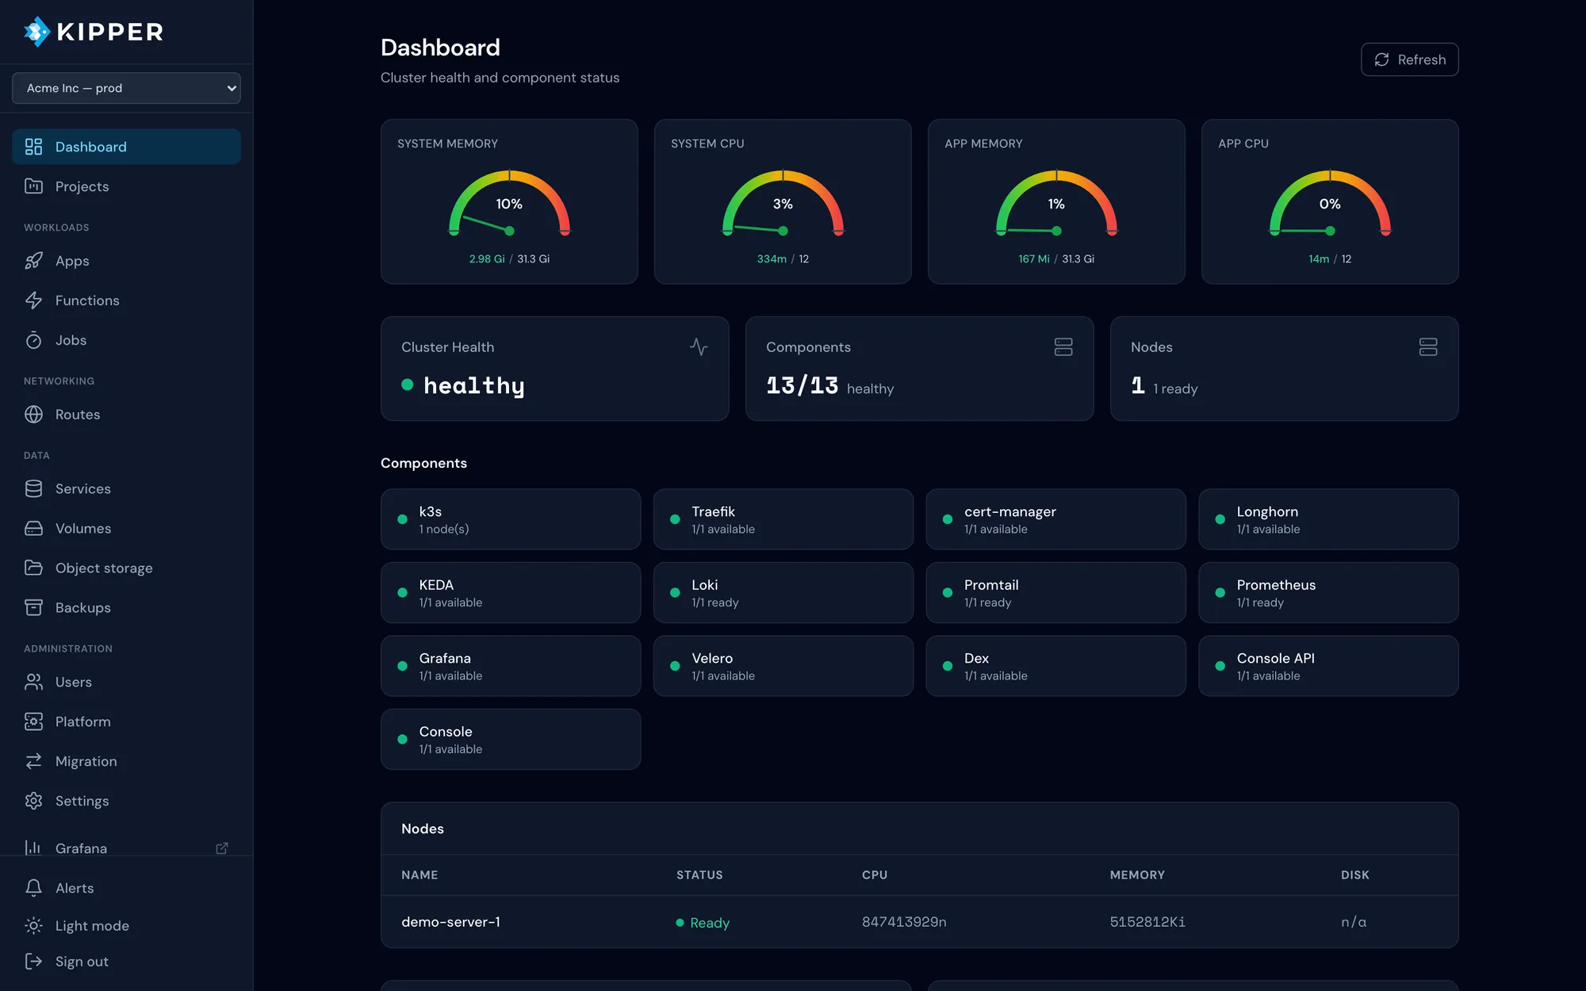
Task: Click the Backups archive icon
Action: (x=33, y=608)
